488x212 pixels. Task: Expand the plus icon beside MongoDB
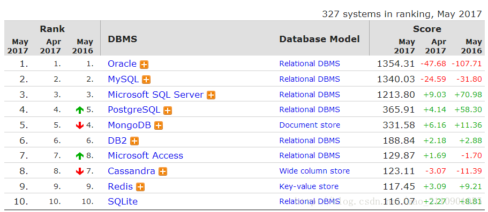159,125
